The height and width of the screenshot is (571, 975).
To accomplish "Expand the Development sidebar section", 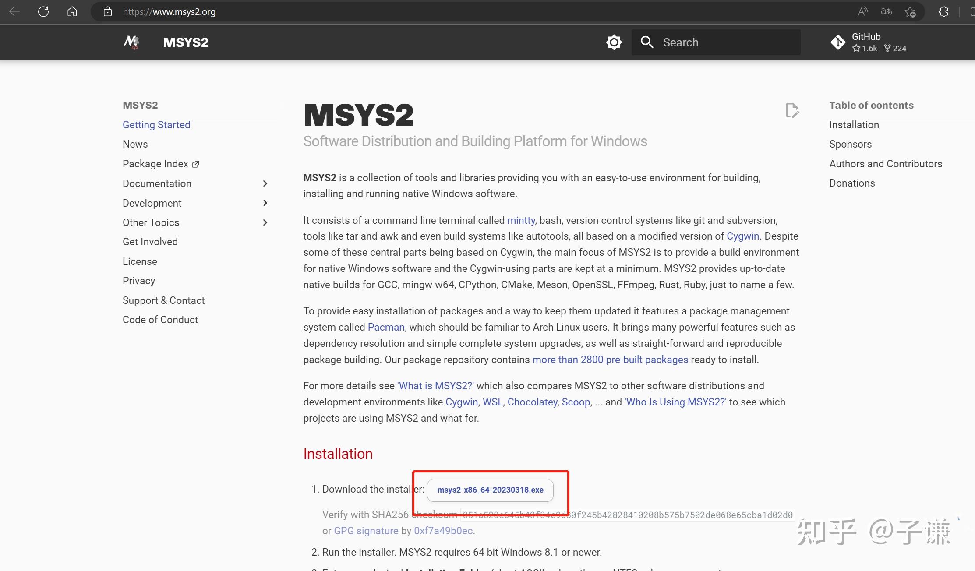I will click(265, 203).
